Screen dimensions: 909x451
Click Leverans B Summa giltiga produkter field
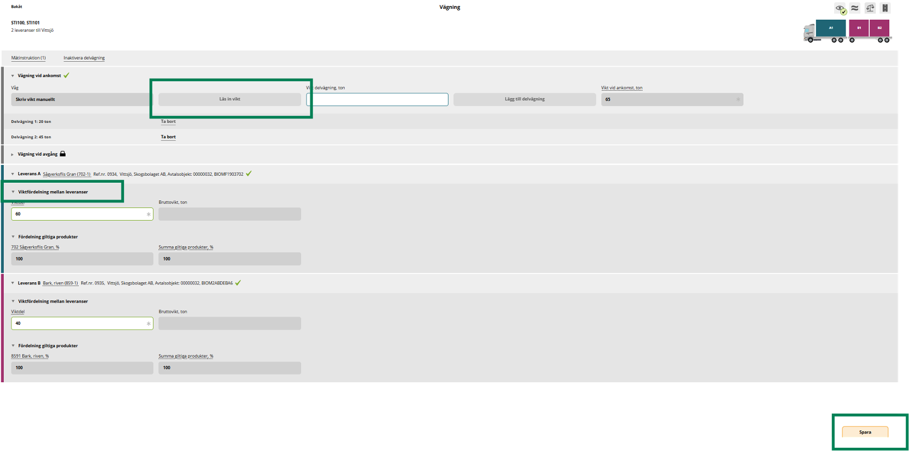click(x=229, y=368)
